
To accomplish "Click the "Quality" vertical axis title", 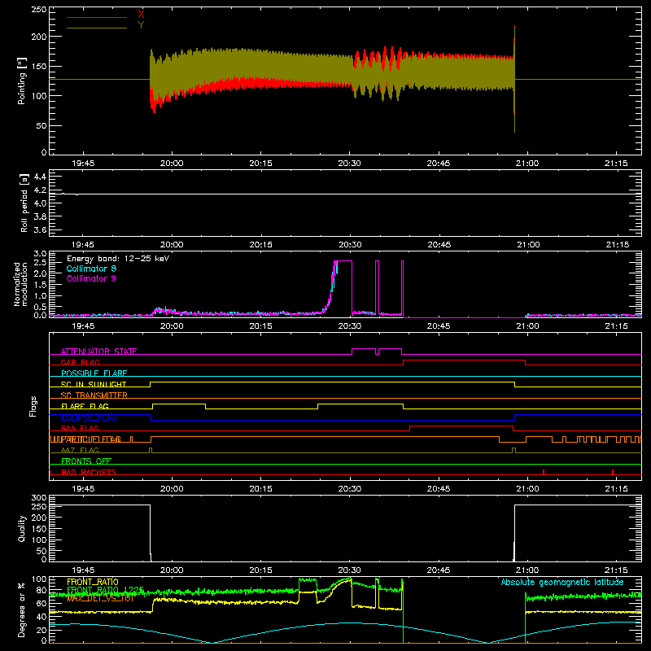I will (22, 528).
